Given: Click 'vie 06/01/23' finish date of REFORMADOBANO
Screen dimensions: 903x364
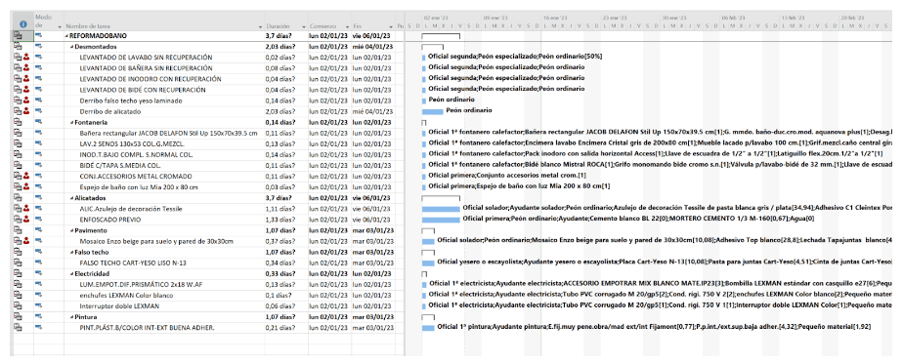Looking at the screenshot, I should point(372,36).
